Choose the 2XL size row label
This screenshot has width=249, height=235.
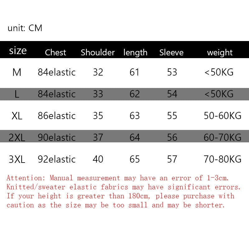point(17,137)
